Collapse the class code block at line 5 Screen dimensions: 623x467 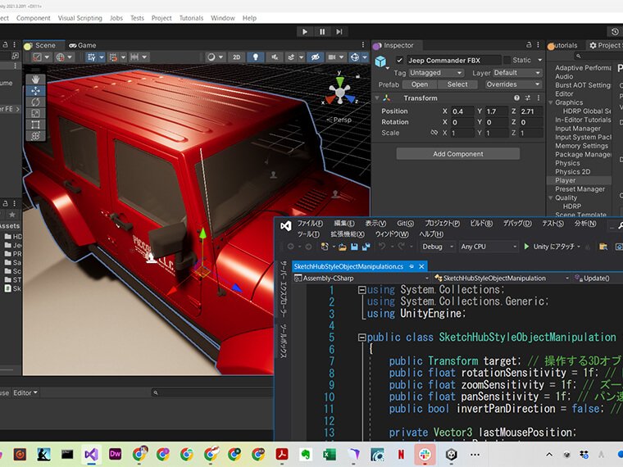pos(362,338)
